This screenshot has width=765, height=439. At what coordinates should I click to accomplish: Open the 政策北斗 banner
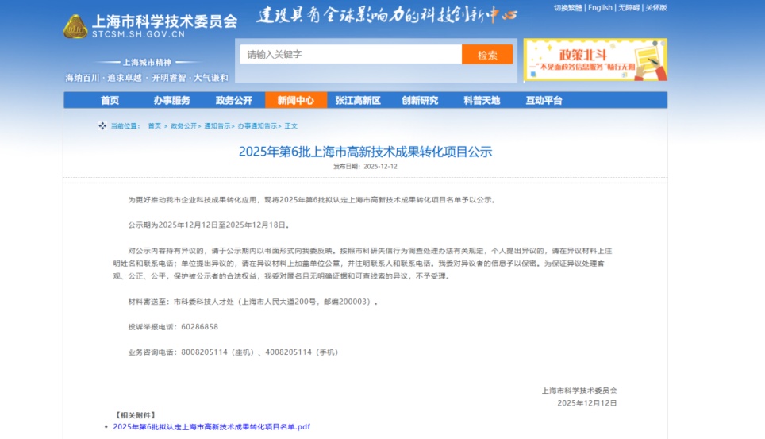[x=595, y=60]
